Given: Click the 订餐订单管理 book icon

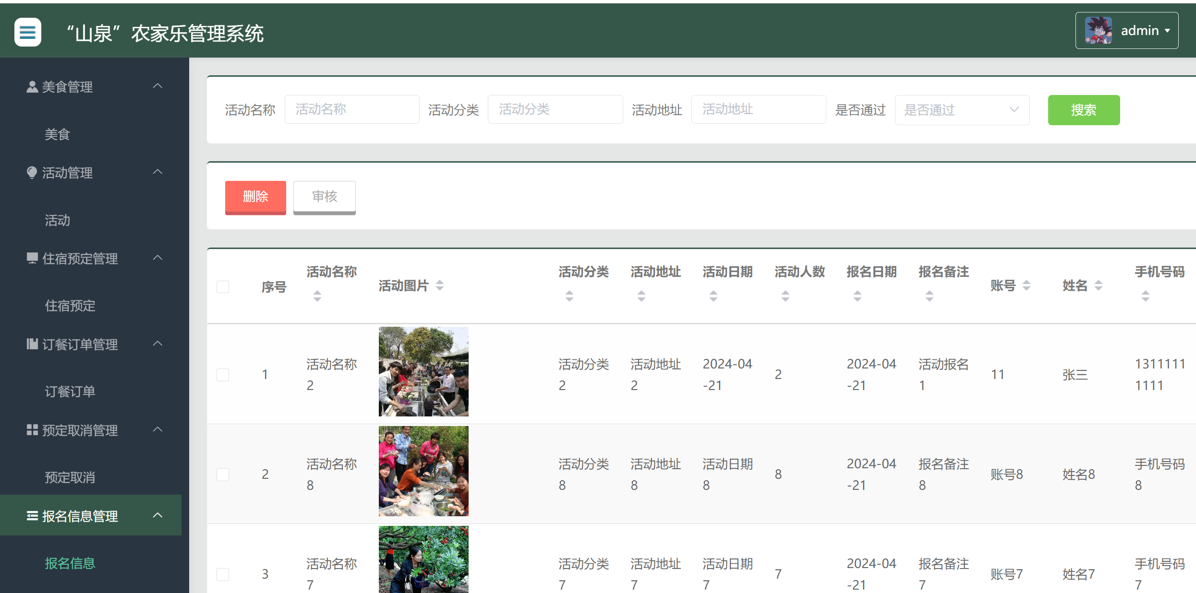Looking at the screenshot, I should (32, 344).
